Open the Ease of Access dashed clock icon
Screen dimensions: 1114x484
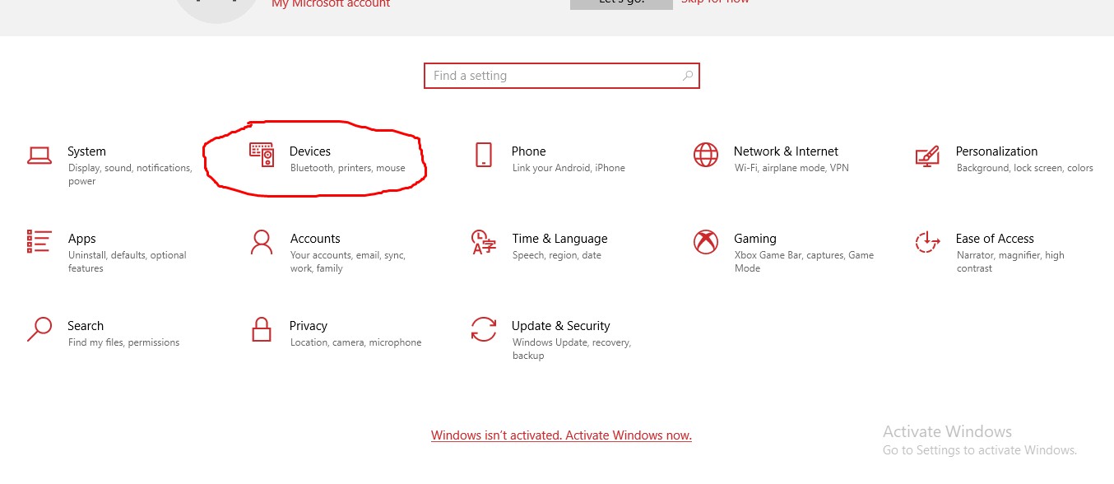click(x=927, y=242)
